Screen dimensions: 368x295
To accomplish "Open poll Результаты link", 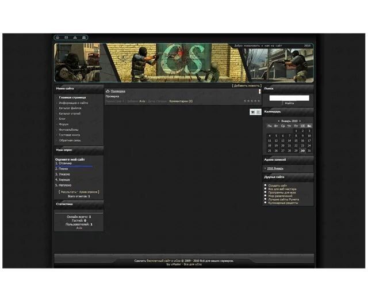I will point(68,192).
